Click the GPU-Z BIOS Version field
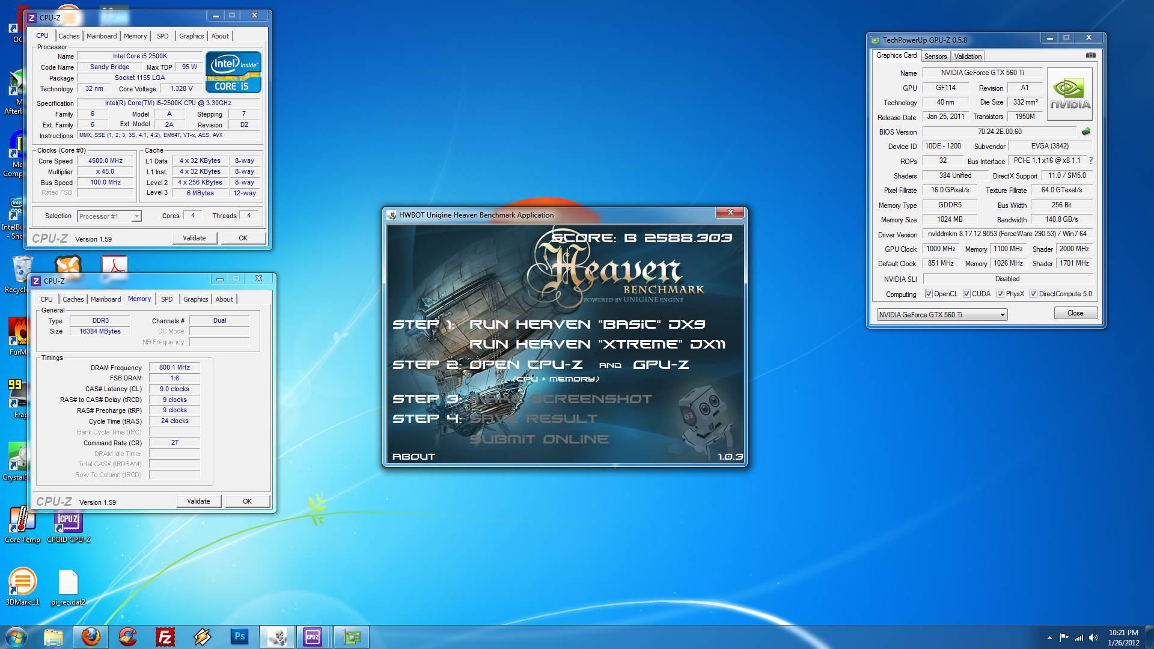The width and height of the screenshot is (1154, 649). coord(1000,132)
